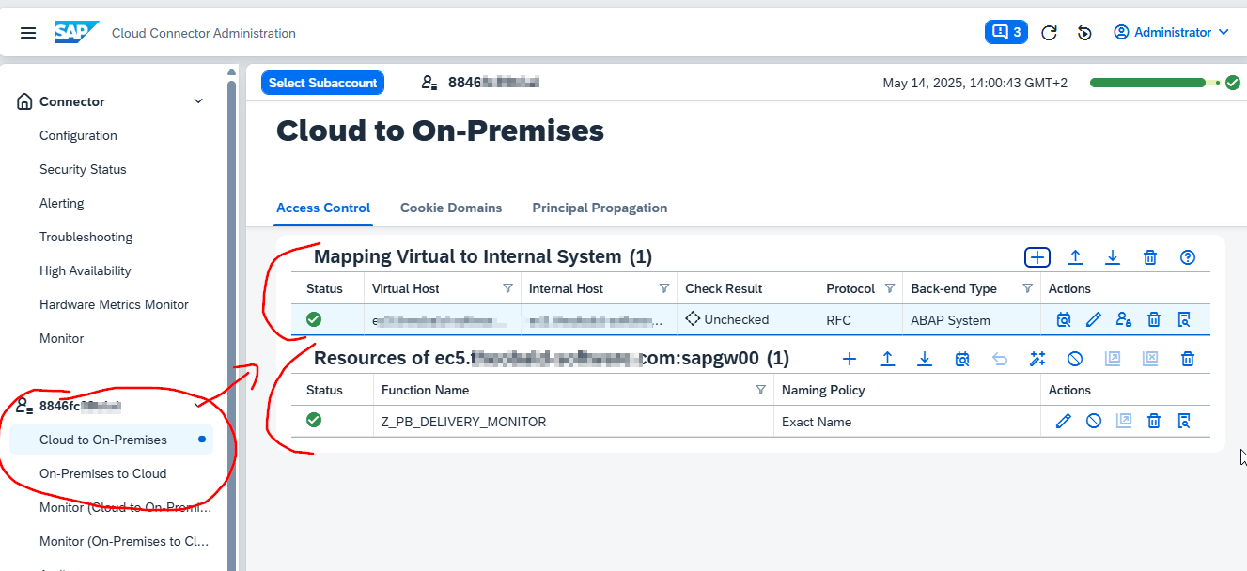Viewport: 1247px width, 571px height.
Task: Delete all system mappings via the trash icon
Action: pyautogui.click(x=1150, y=257)
